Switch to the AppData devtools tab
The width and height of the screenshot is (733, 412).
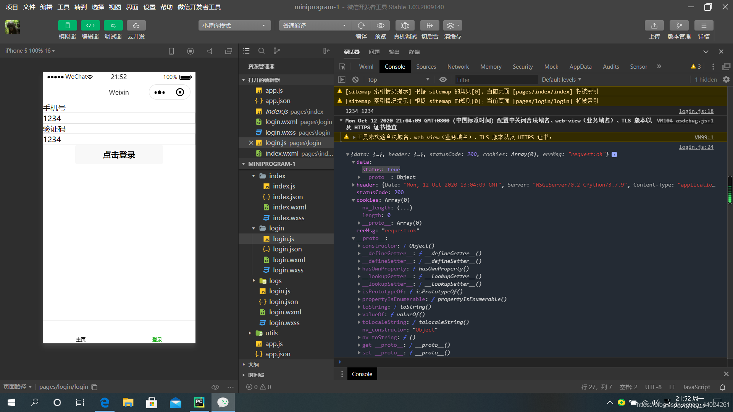click(x=580, y=67)
